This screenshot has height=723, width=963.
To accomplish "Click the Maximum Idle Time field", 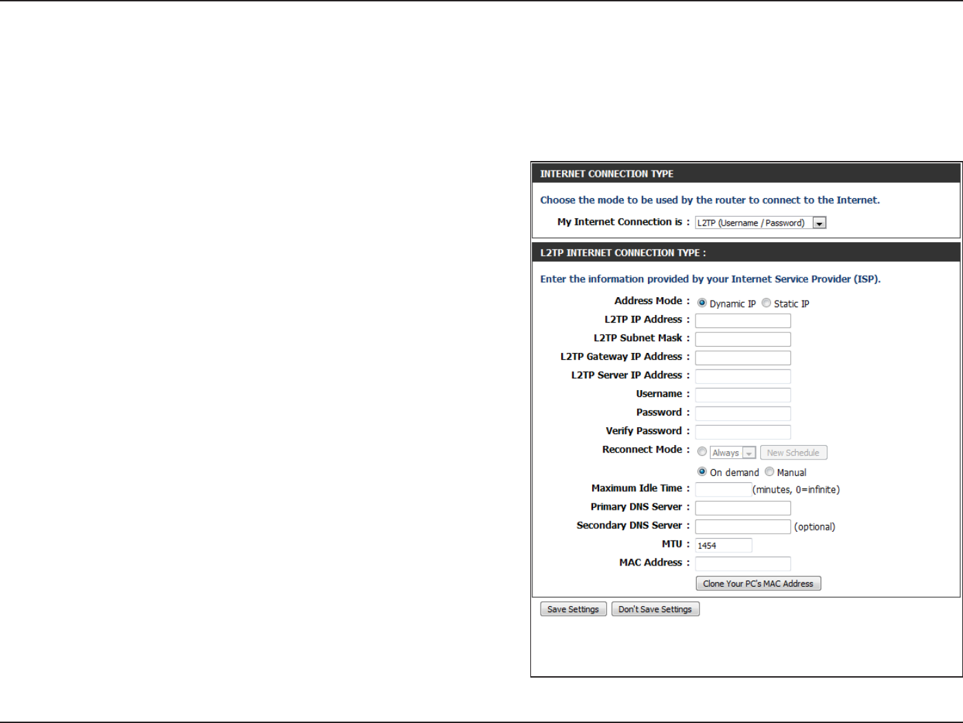I will [x=724, y=489].
